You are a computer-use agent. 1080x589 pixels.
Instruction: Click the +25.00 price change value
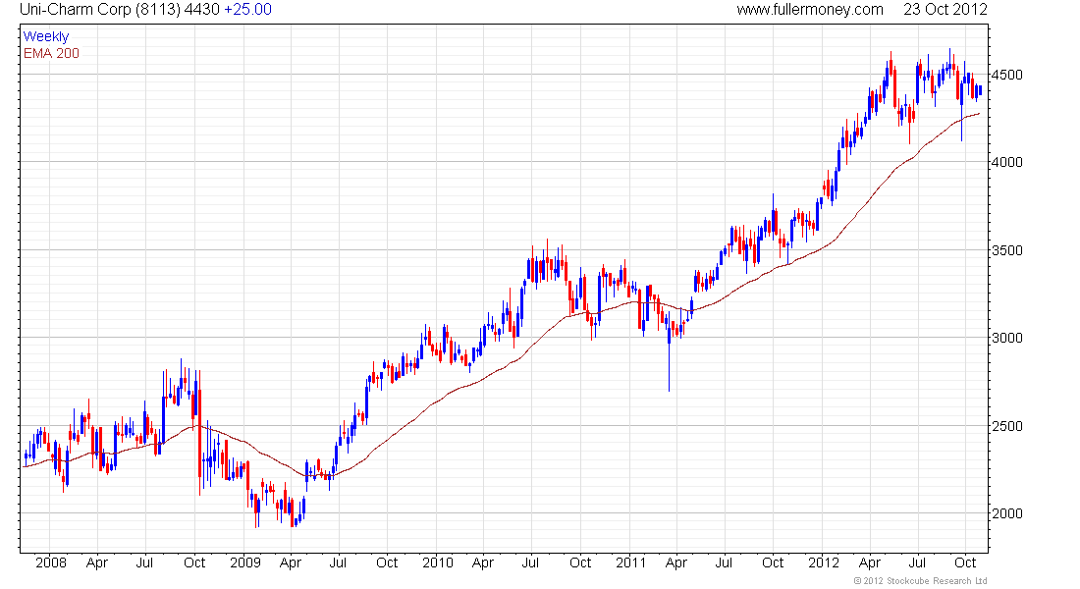click(x=248, y=10)
